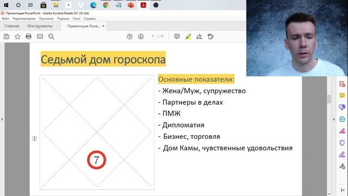Collapse the right pane with small left triangle
The image size is (348, 196).
click(x=333, y=119)
